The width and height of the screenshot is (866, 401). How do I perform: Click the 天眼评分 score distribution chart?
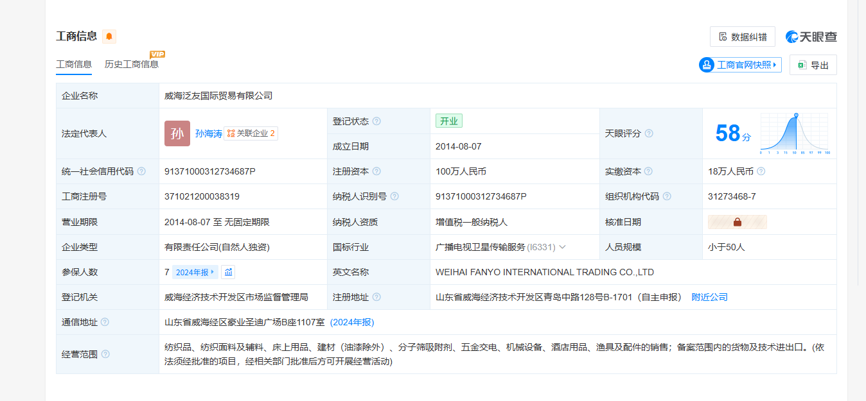coord(794,133)
